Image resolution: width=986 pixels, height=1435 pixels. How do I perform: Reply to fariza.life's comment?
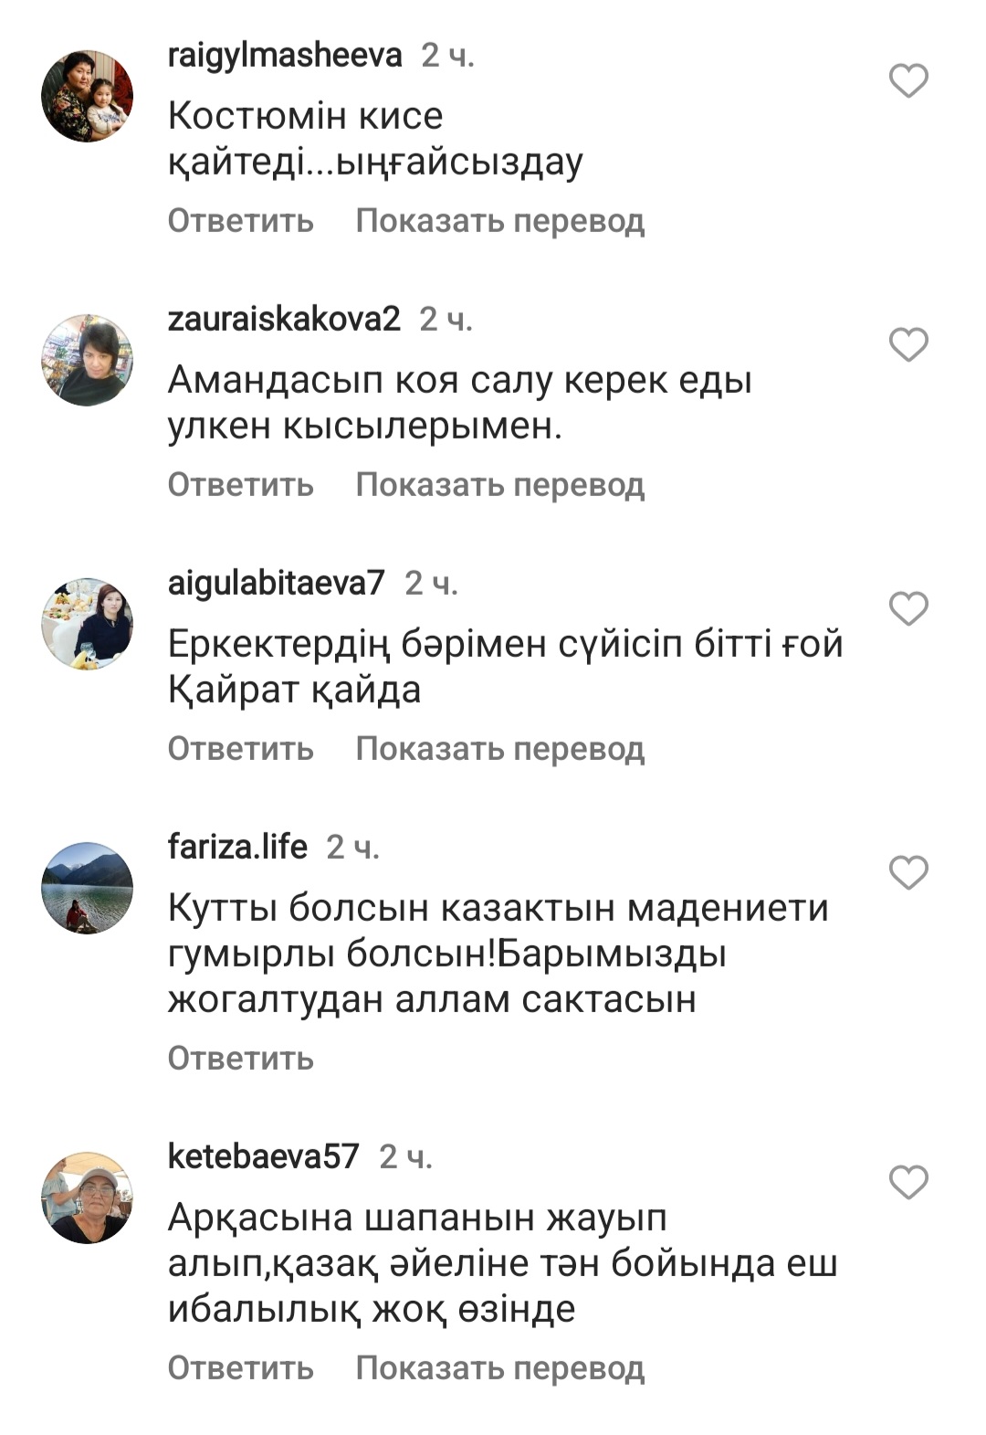coord(241,1059)
